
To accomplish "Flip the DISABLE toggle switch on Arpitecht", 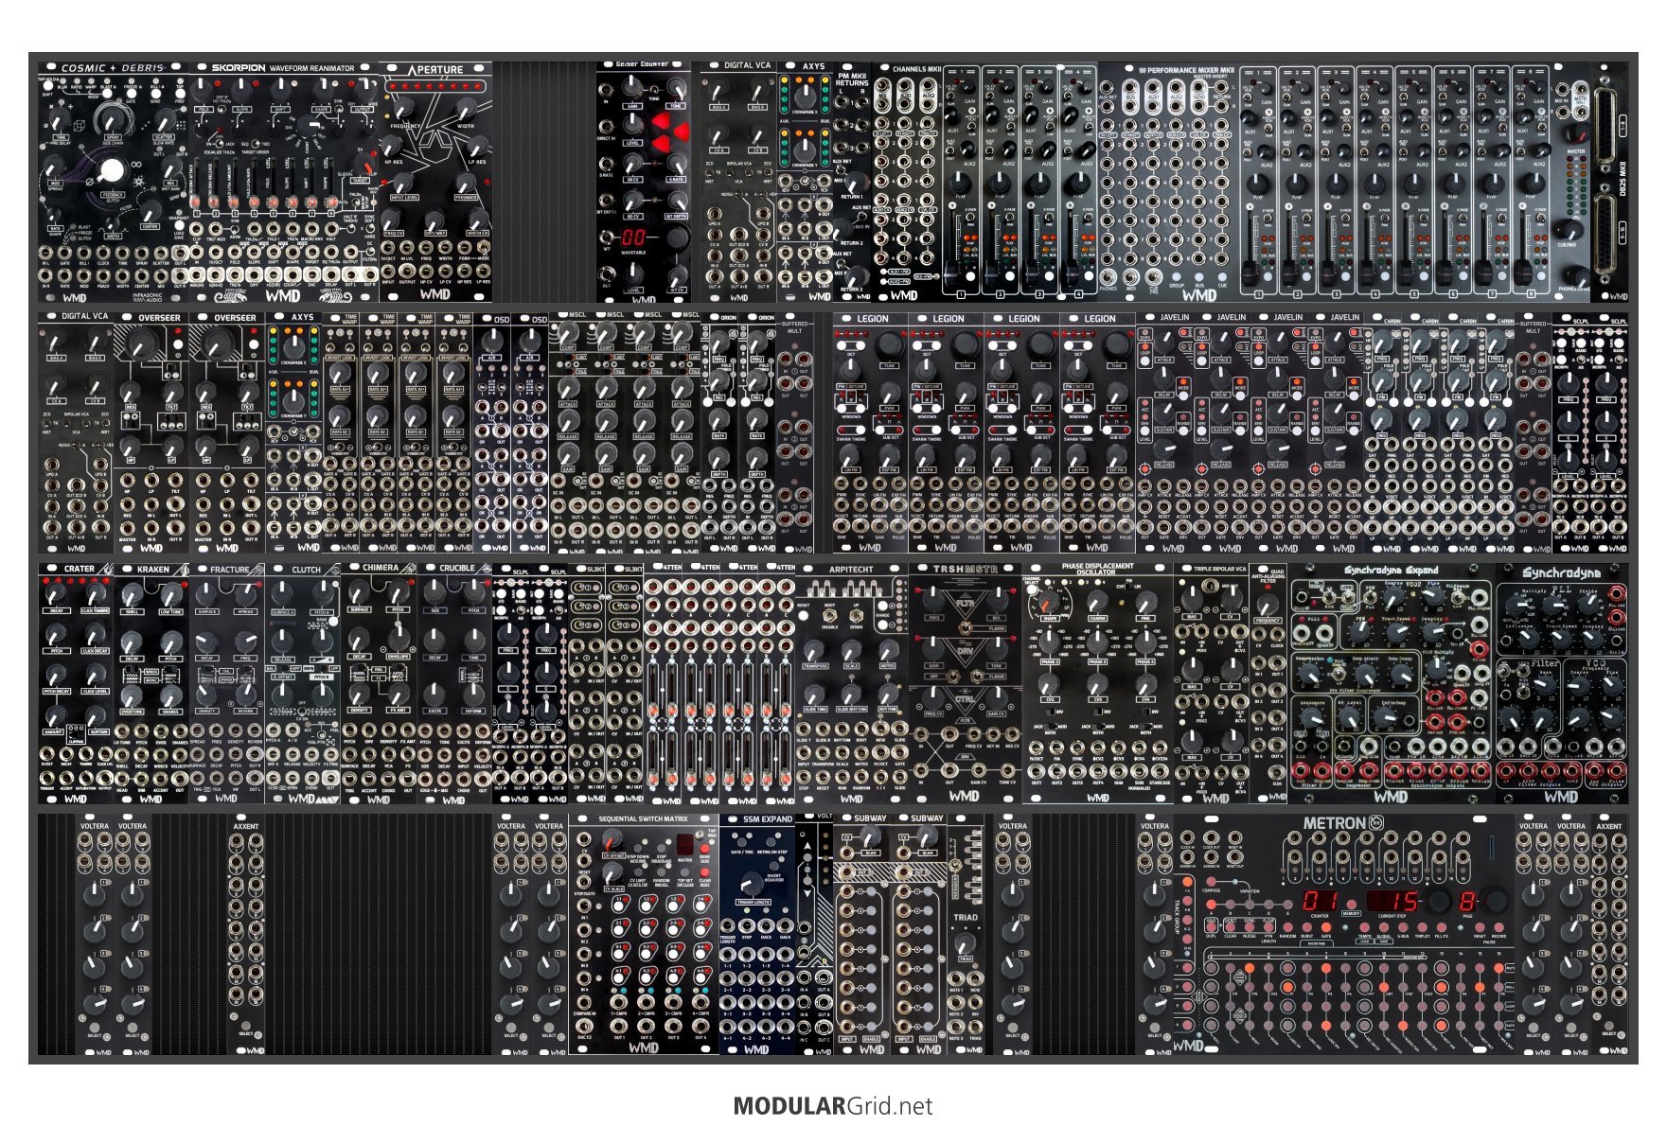I will click(831, 613).
